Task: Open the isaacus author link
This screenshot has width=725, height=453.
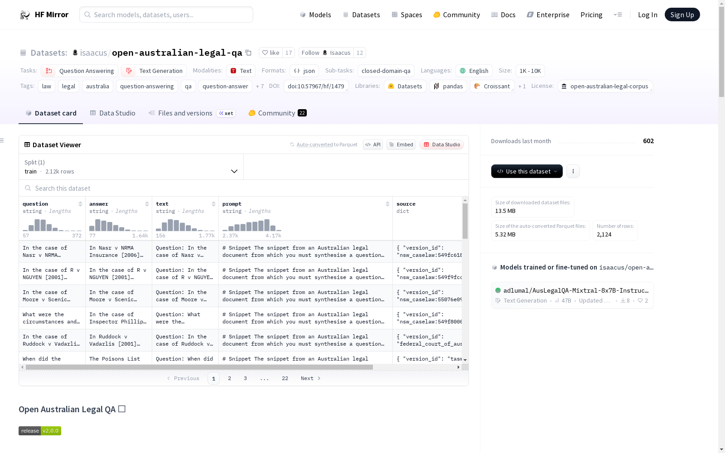Action: (93, 53)
